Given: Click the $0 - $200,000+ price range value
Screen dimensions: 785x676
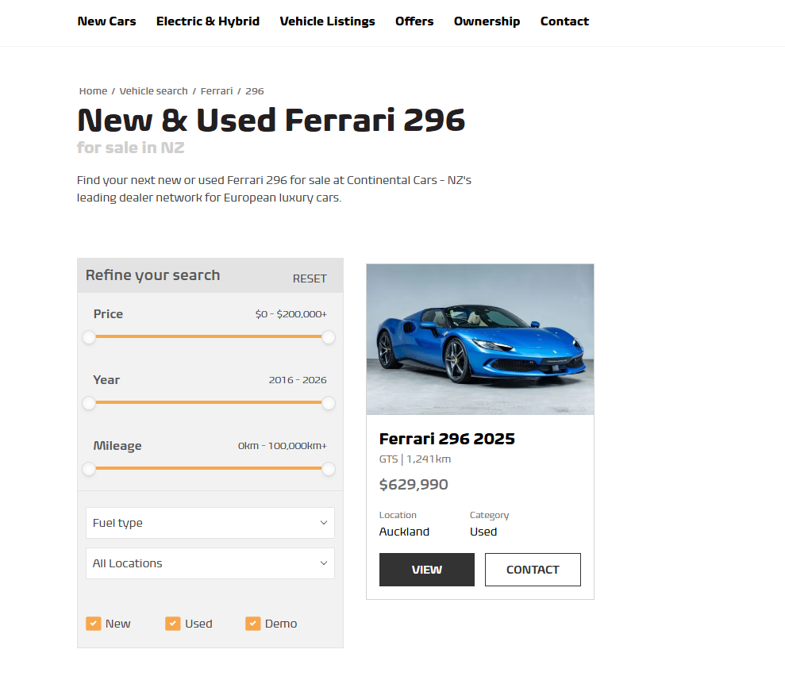Looking at the screenshot, I should click(x=291, y=314).
